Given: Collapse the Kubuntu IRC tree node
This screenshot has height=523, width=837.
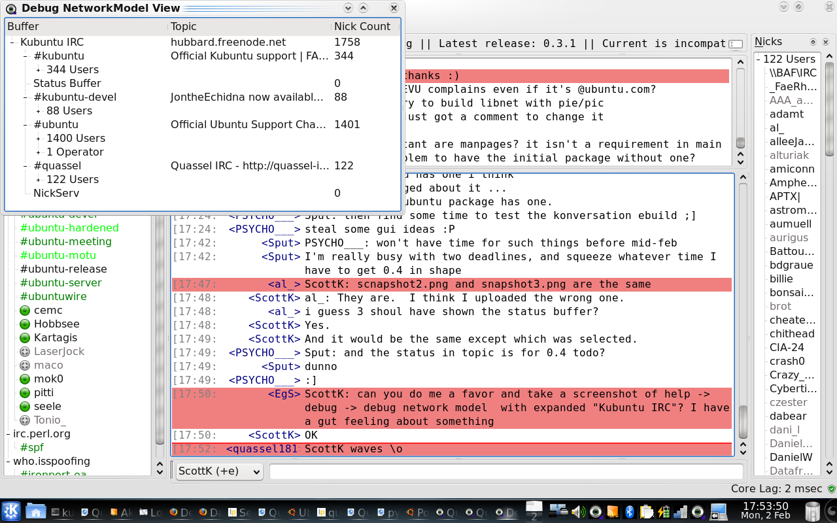Looking at the screenshot, I should click(12, 42).
